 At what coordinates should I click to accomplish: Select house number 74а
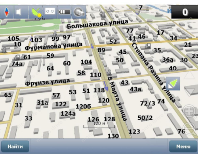tap(17, 64)
